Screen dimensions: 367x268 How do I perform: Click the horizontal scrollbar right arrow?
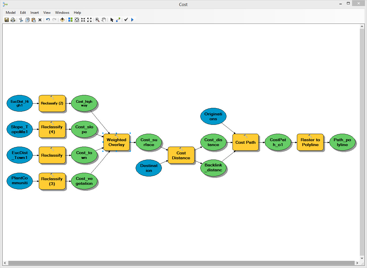(x=357, y=263)
